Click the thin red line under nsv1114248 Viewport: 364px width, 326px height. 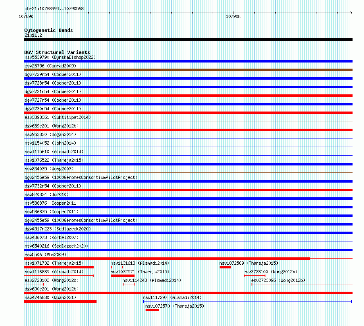pos(128,284)
